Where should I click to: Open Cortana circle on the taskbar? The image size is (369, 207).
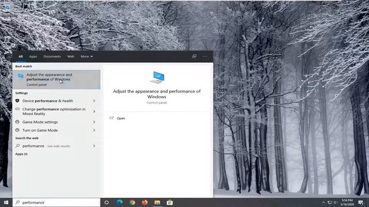[x=106, y=202]
